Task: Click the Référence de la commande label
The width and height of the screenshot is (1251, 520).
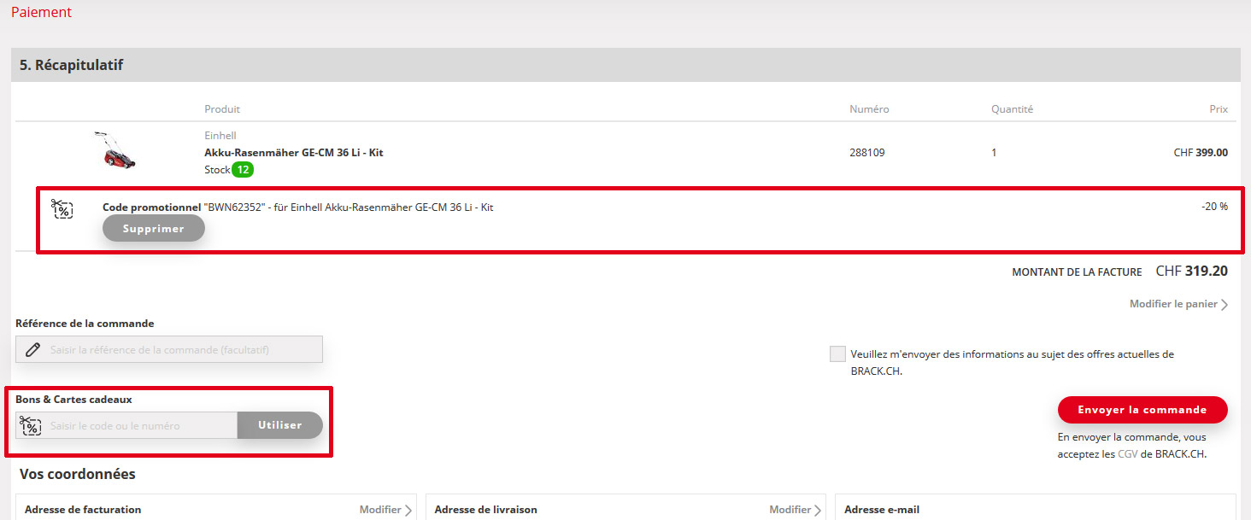Action: (x=85, y=324)
